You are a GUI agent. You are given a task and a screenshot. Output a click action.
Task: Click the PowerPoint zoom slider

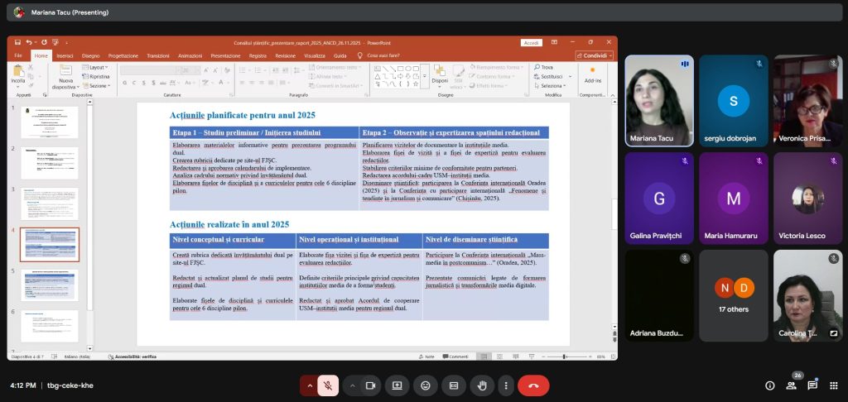(569, 357)
